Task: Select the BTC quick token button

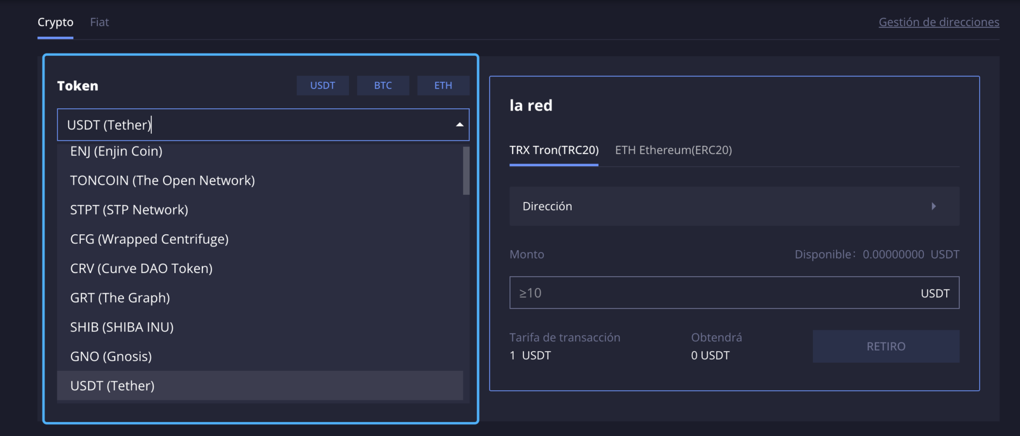Action: tap(383, 86)
